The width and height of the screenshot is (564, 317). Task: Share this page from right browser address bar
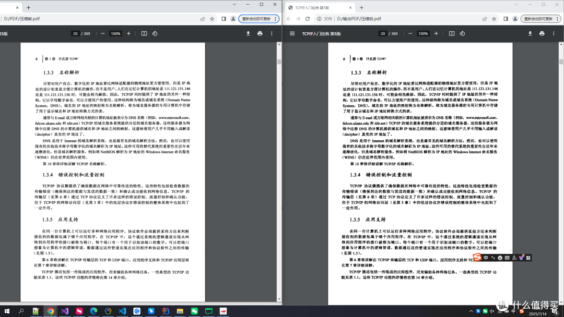click(x=485, y=19)
